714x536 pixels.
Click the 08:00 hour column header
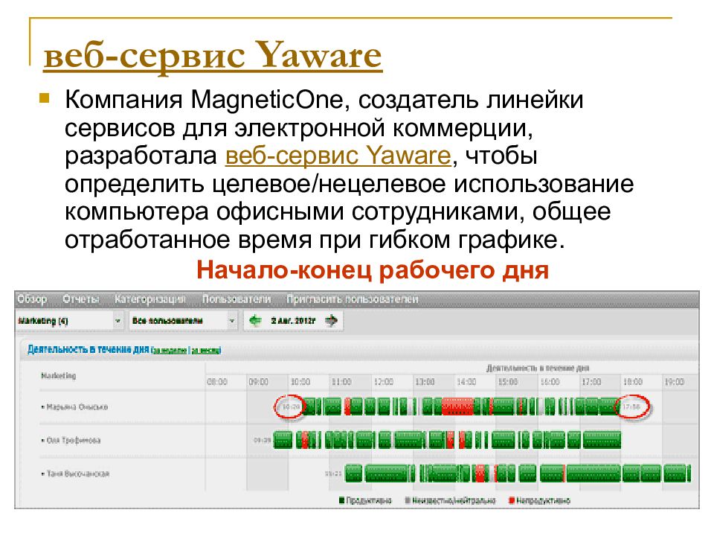click(x=217, y=382)
